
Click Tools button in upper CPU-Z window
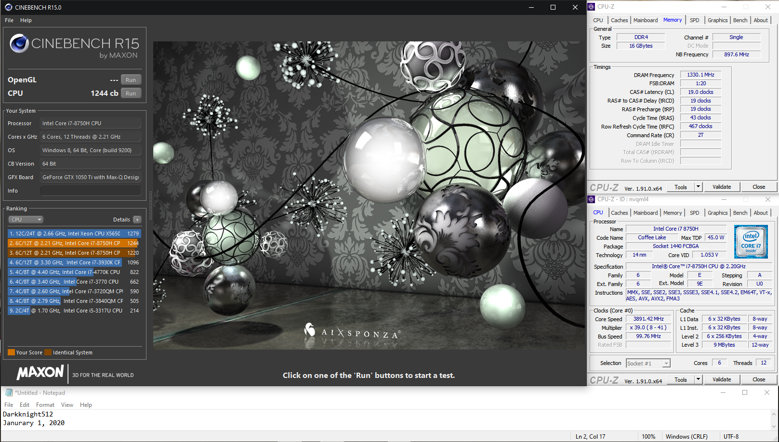(681, 187)
